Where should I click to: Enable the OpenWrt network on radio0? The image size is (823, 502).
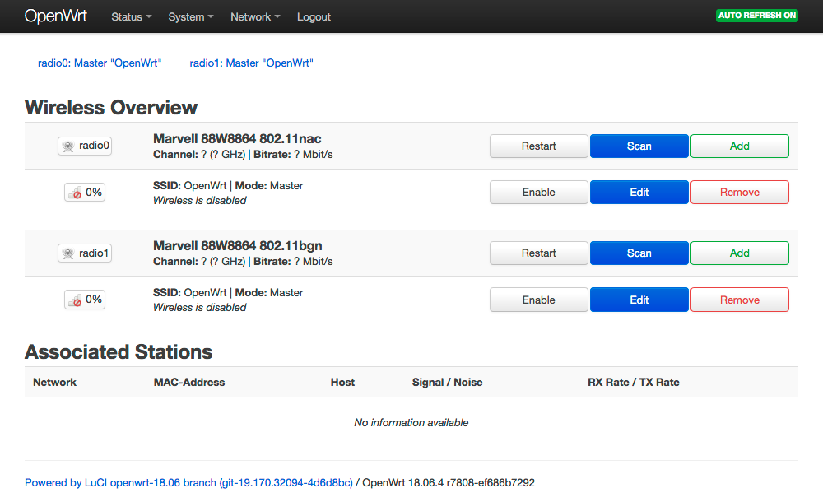point(538,193)
